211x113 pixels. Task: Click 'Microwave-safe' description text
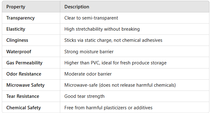click(120, 85)
